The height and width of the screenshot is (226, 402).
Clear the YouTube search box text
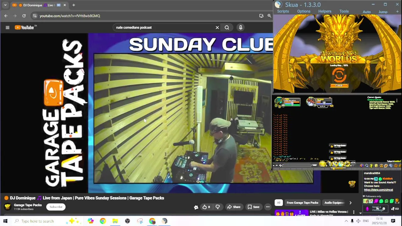tap(217, 28)
